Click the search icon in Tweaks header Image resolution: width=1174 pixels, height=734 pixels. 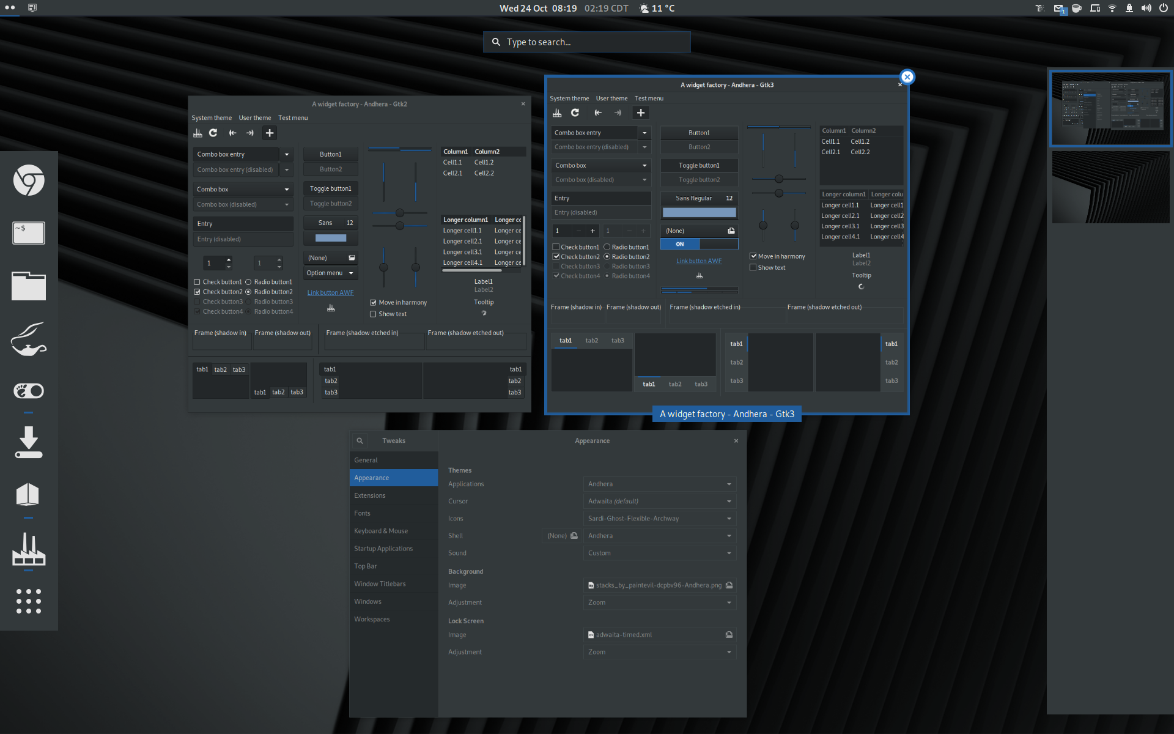(360, 440)
